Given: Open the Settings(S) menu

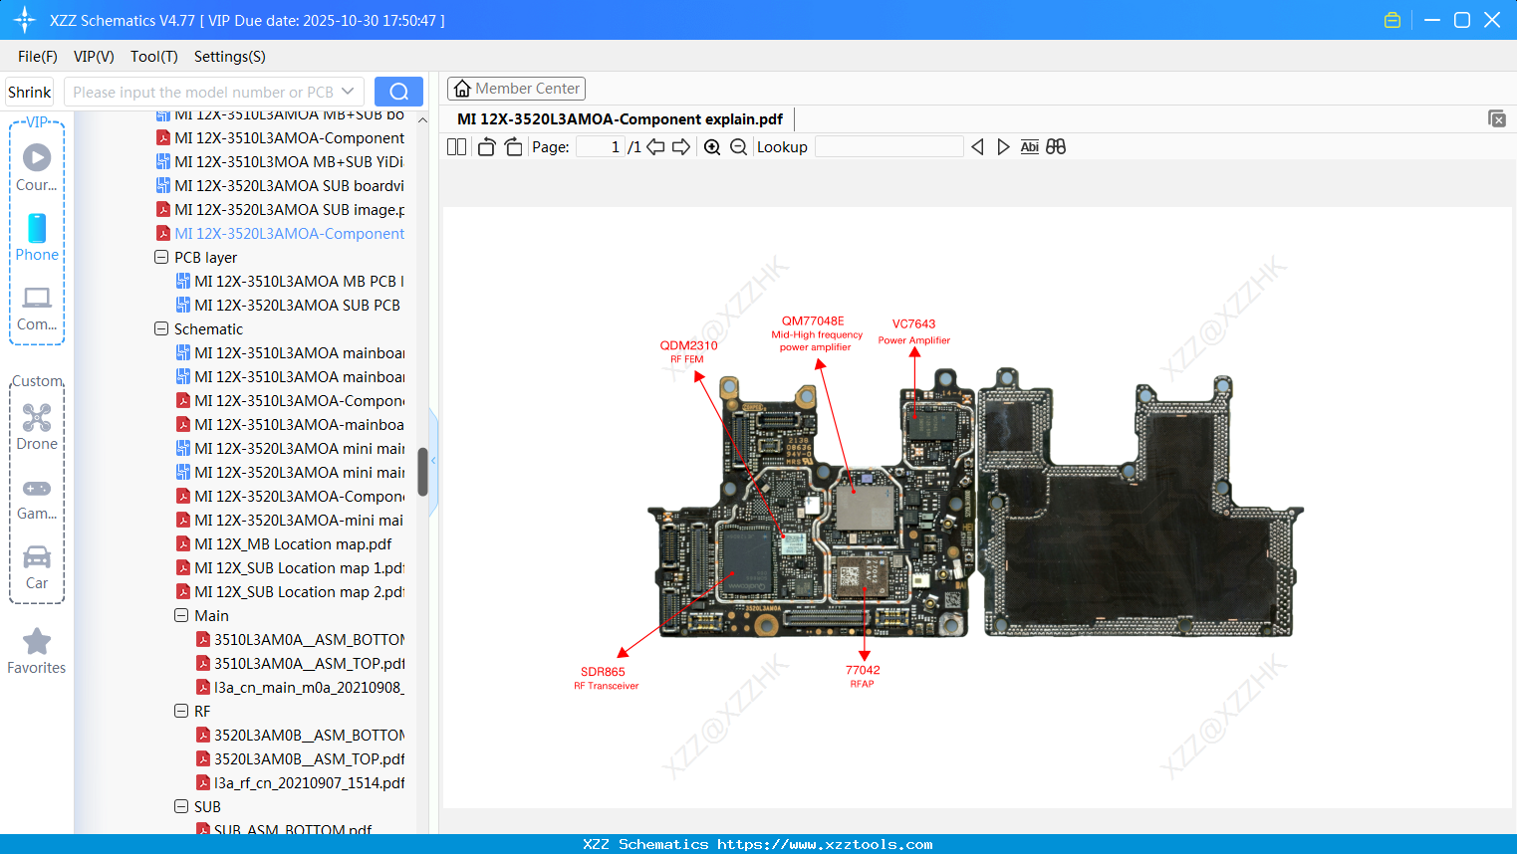Looking at the screenshot, I should click(x=228, y=57).
